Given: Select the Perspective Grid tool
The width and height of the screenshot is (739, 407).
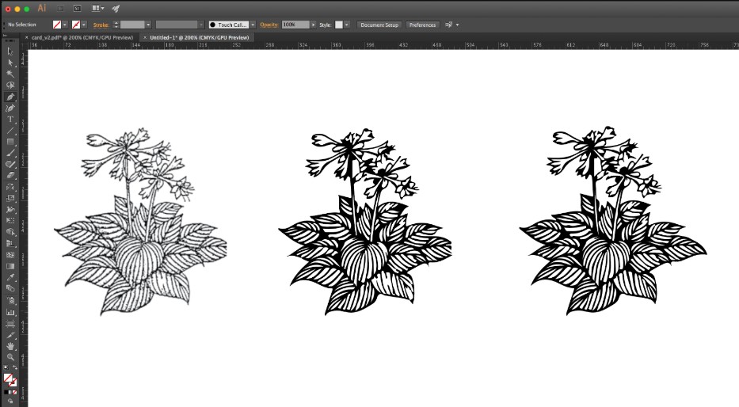Looking at the screenshot, I should pyautogui.click(x=10, y=244).
